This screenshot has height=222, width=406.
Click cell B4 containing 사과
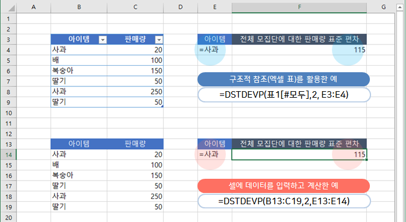79,50
